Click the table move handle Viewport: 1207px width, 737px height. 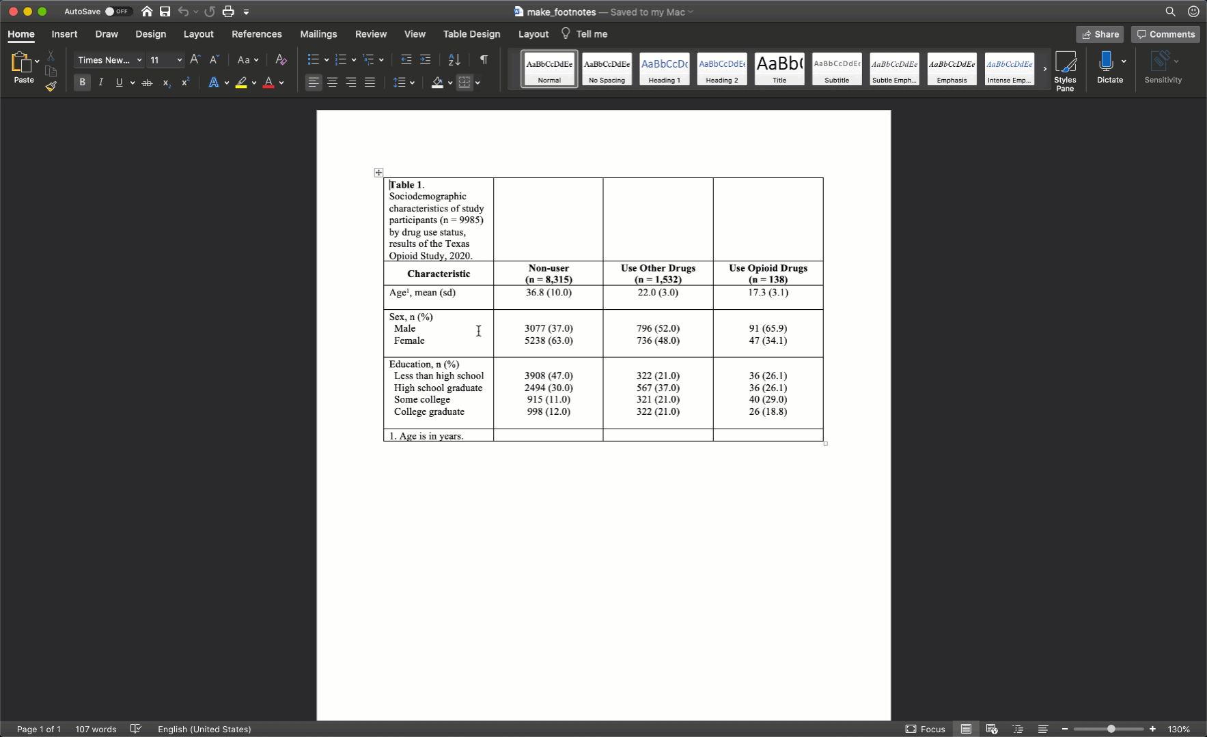click(378, 173)
